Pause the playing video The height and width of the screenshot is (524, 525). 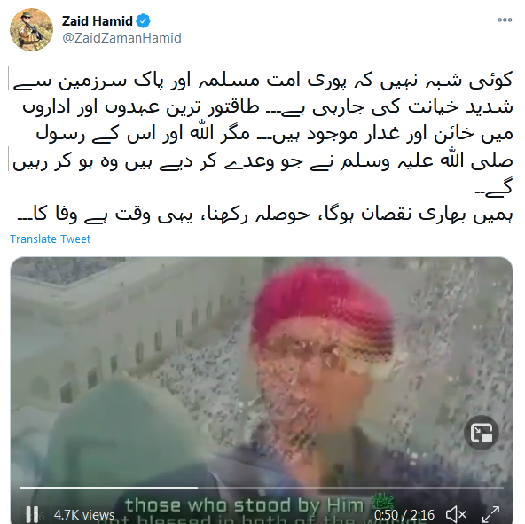point(33,513)
